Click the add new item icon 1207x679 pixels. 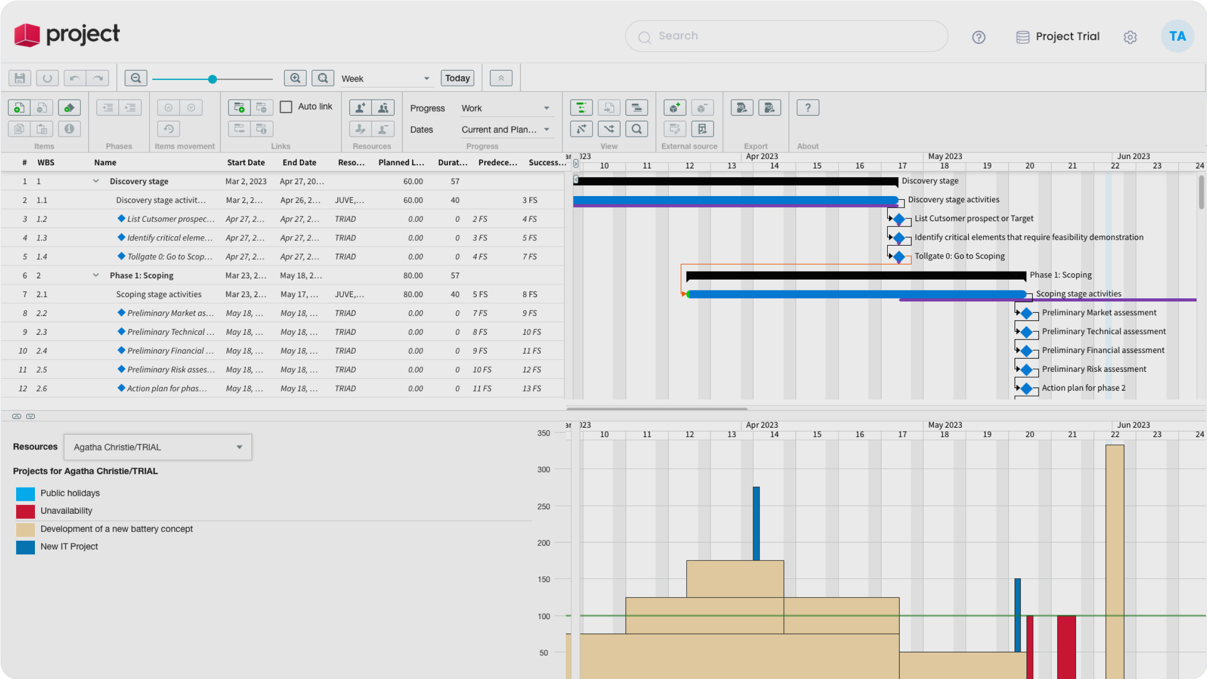19,107
